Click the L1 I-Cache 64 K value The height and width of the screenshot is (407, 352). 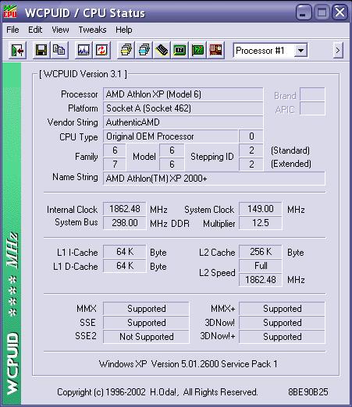pyautogui.click(x=125, y=252)
